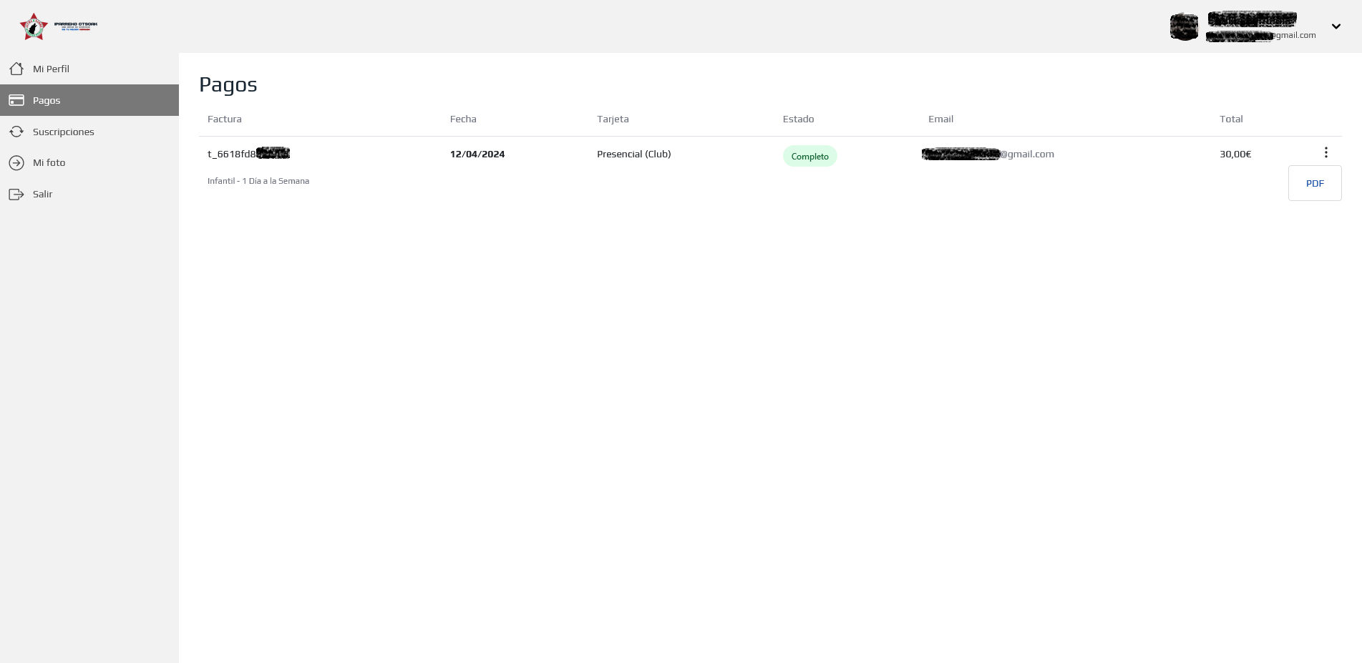The image size is (1362, 663).
Task: Click the logout icon beside Salir
Action: (16, 195)
